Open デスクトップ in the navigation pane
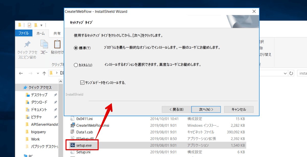The width and height of the screenshot is (307, 157). coord(39,95)
